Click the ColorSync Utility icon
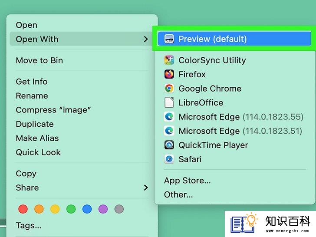316x237 pixels. (169, 60)
